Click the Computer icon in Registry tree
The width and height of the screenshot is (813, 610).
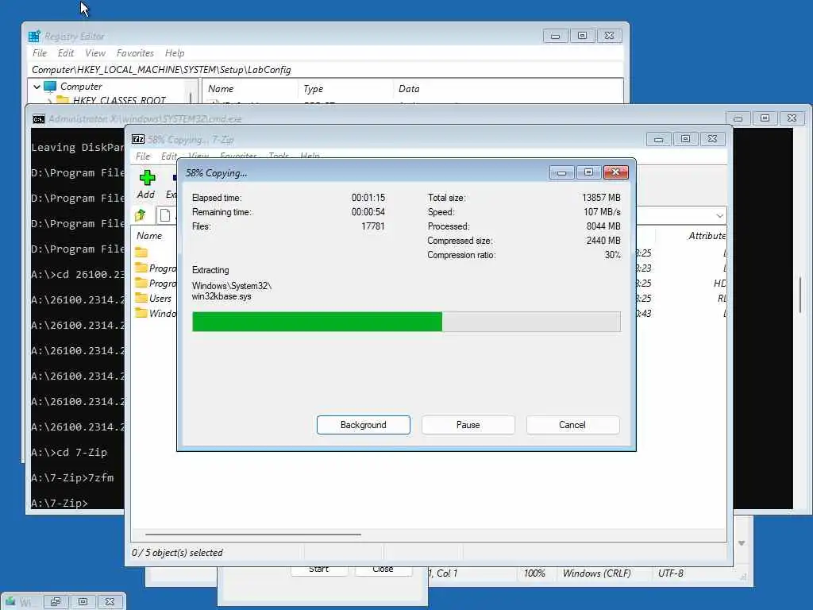click(x=50, y=86)
